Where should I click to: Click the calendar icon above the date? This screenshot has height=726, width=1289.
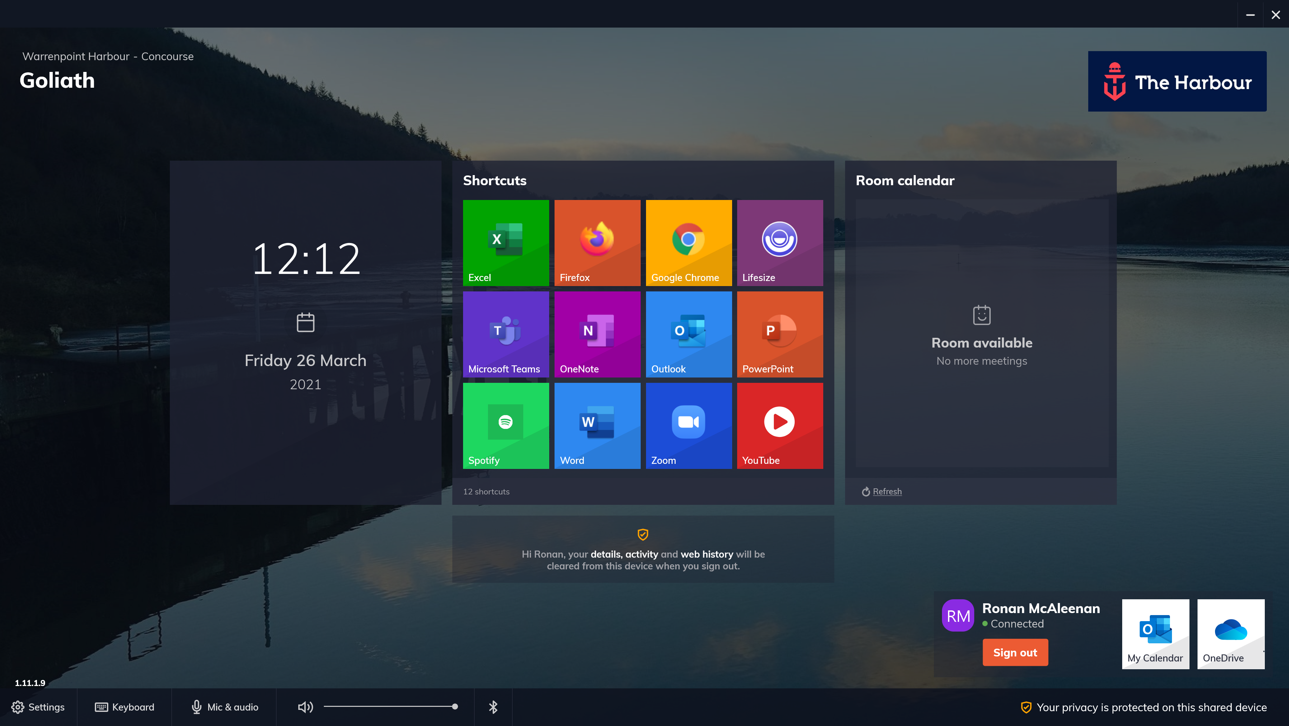click(x=305, y=323)
